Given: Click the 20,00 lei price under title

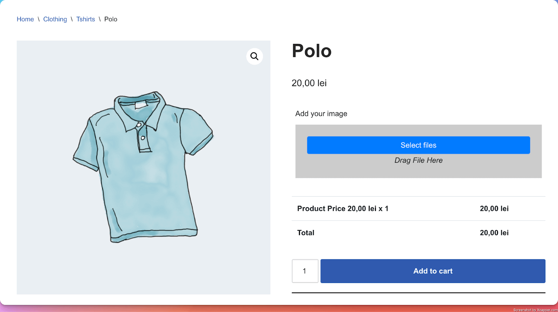Looking at the screenshot, I should (309, 83).
